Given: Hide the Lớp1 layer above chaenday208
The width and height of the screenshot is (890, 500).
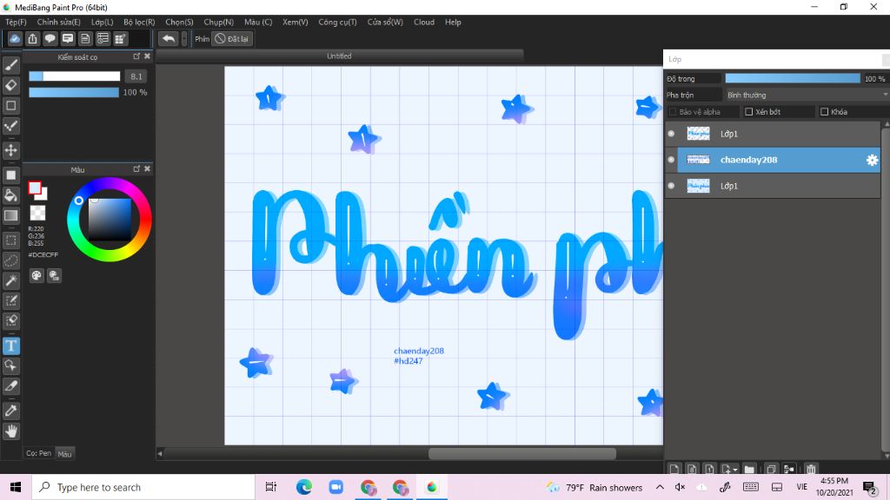Looking at the screenshot, I should click(672, 134).
